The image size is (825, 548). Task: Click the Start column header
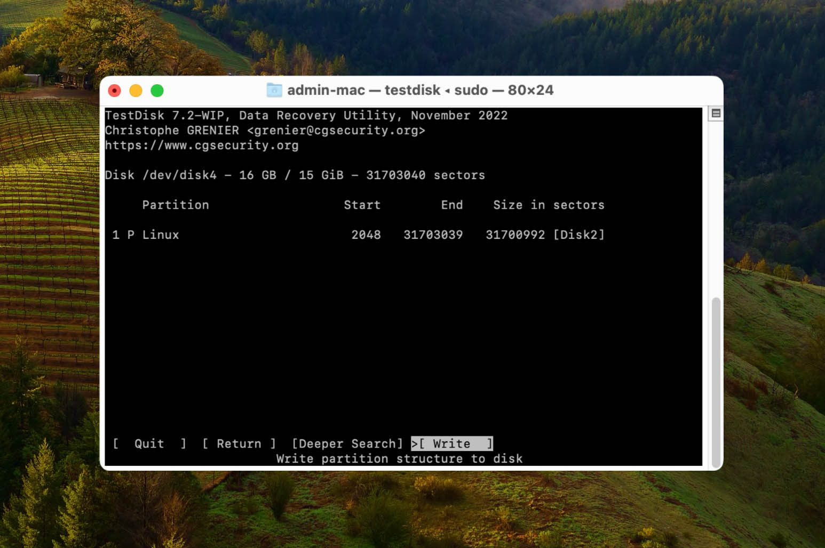pos(362,205)
